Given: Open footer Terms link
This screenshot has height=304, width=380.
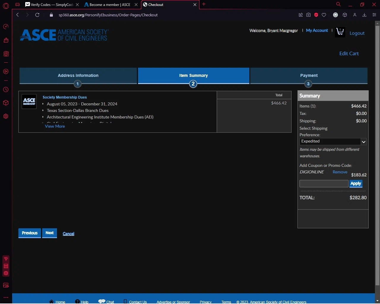Looking at the screenshot, I should (x=226, y=302).
